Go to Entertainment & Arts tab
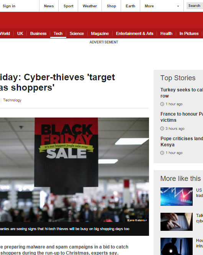 click(x=134, y=33)
